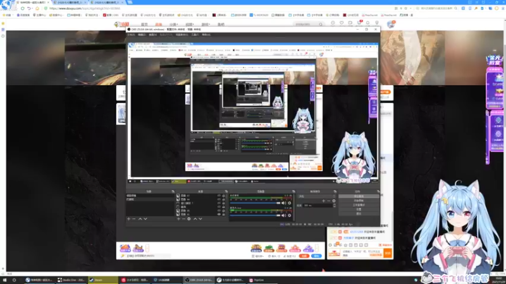Screen dimensions: 506x284
Task: Open the scene transition type dropdown
Action: 317,196
